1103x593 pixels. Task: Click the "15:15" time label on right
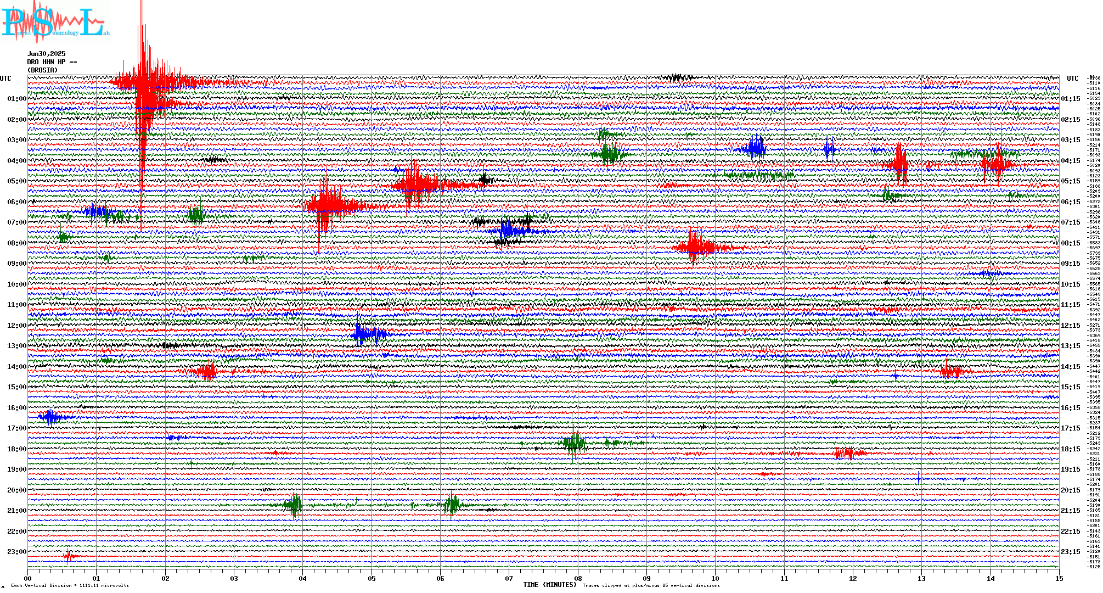tap(1071, 387)
